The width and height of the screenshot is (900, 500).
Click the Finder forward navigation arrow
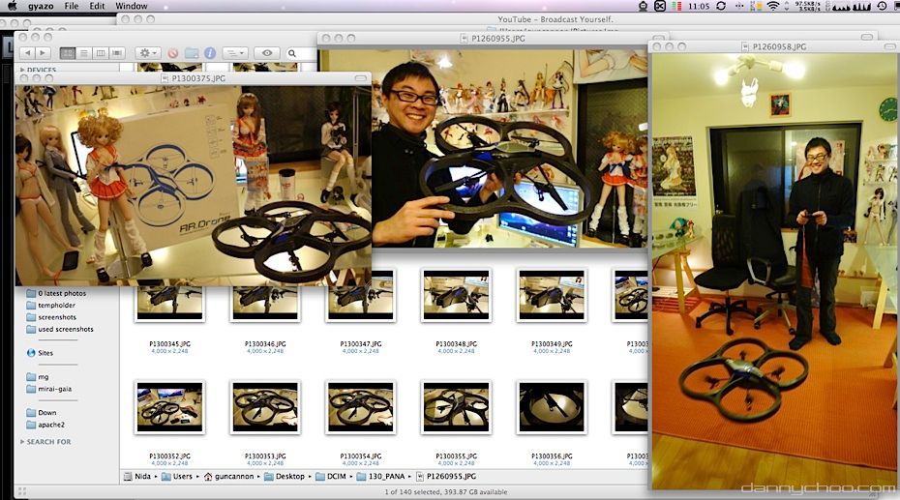point(44,52)
